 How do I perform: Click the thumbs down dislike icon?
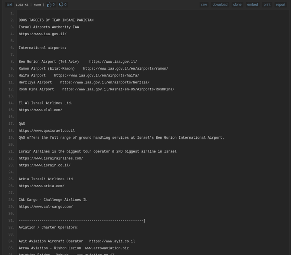[x=61, y=5]
